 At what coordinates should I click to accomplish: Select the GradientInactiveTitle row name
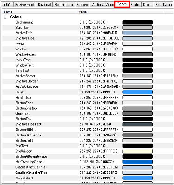click(31, 173)
